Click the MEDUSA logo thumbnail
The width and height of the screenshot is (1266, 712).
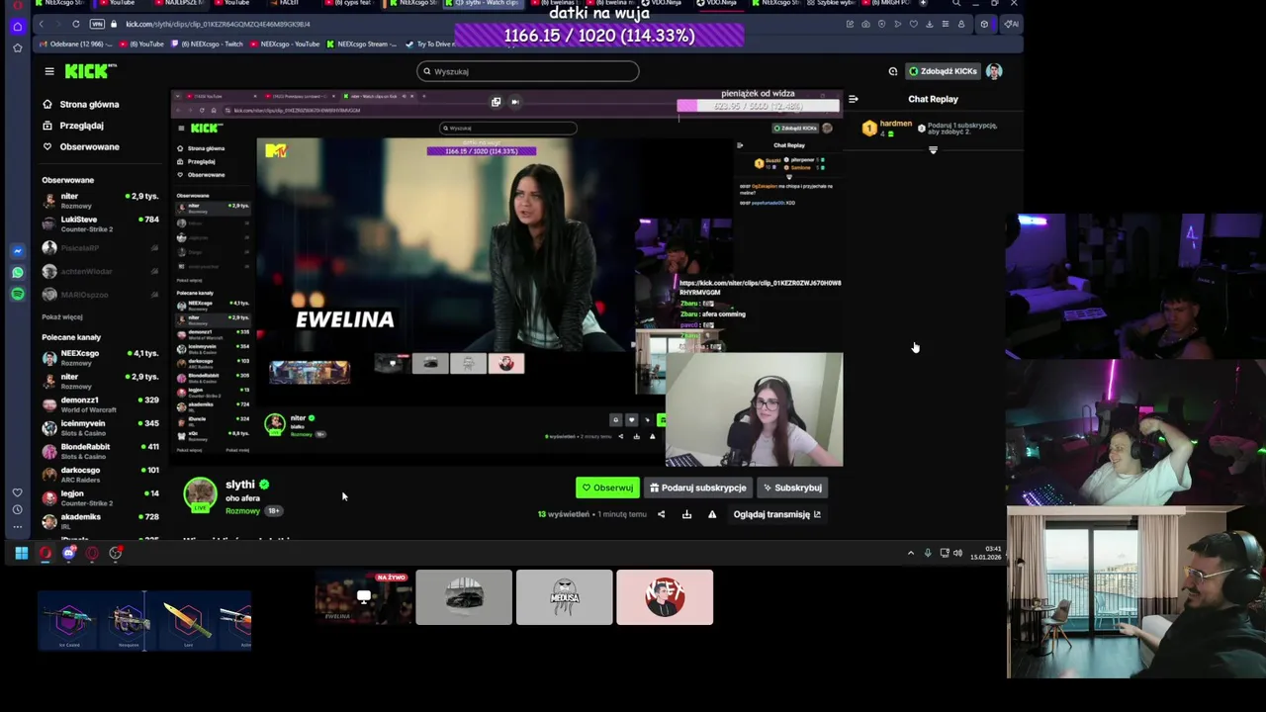(565, 597)
